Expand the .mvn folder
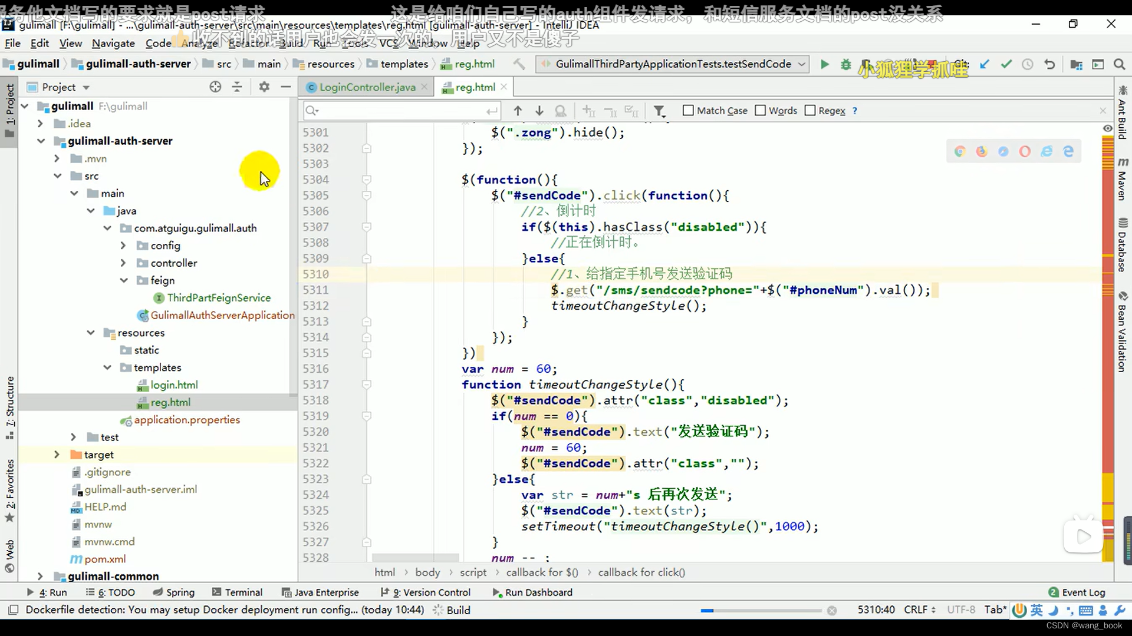The image size is (1132, 636). click(57, 159)
